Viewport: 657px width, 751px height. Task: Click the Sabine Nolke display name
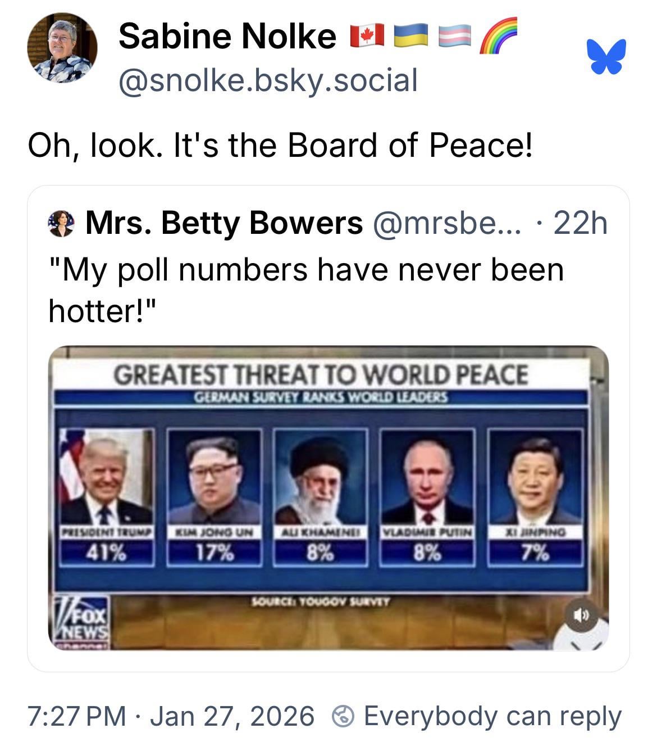coord(227,36)
